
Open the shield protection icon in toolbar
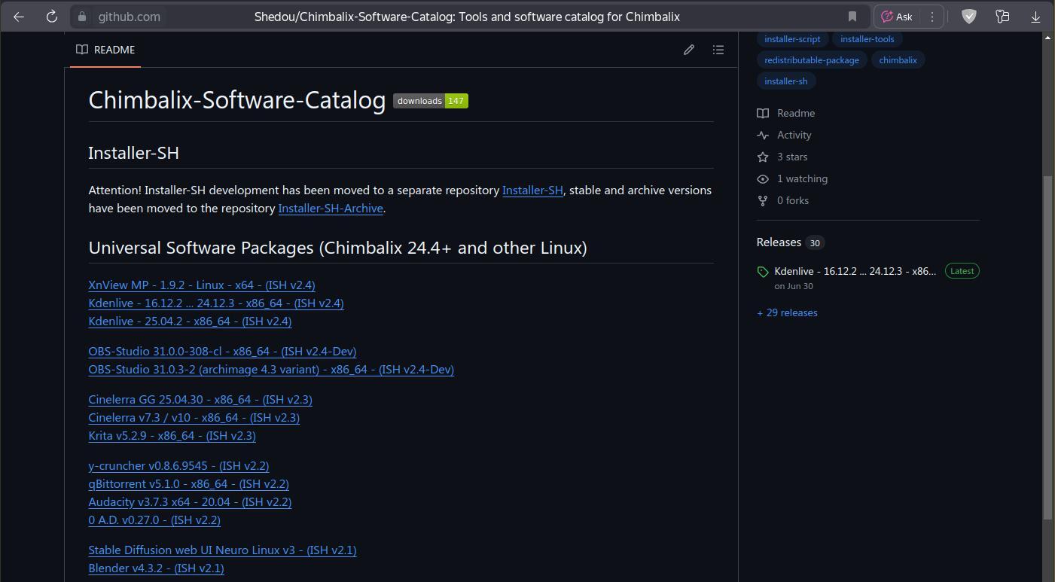[x=969, y=17]
